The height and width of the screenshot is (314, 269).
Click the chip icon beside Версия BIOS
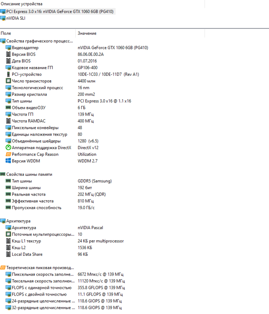click(8, 54)
